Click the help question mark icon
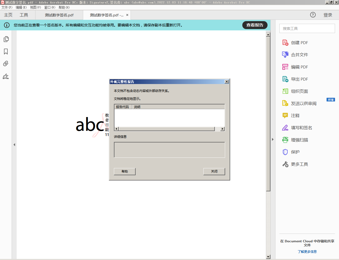The width and height of the screenshot is (339, 260). (313, 15)
